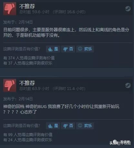Click the review text about 服务器很难连上

66,33
